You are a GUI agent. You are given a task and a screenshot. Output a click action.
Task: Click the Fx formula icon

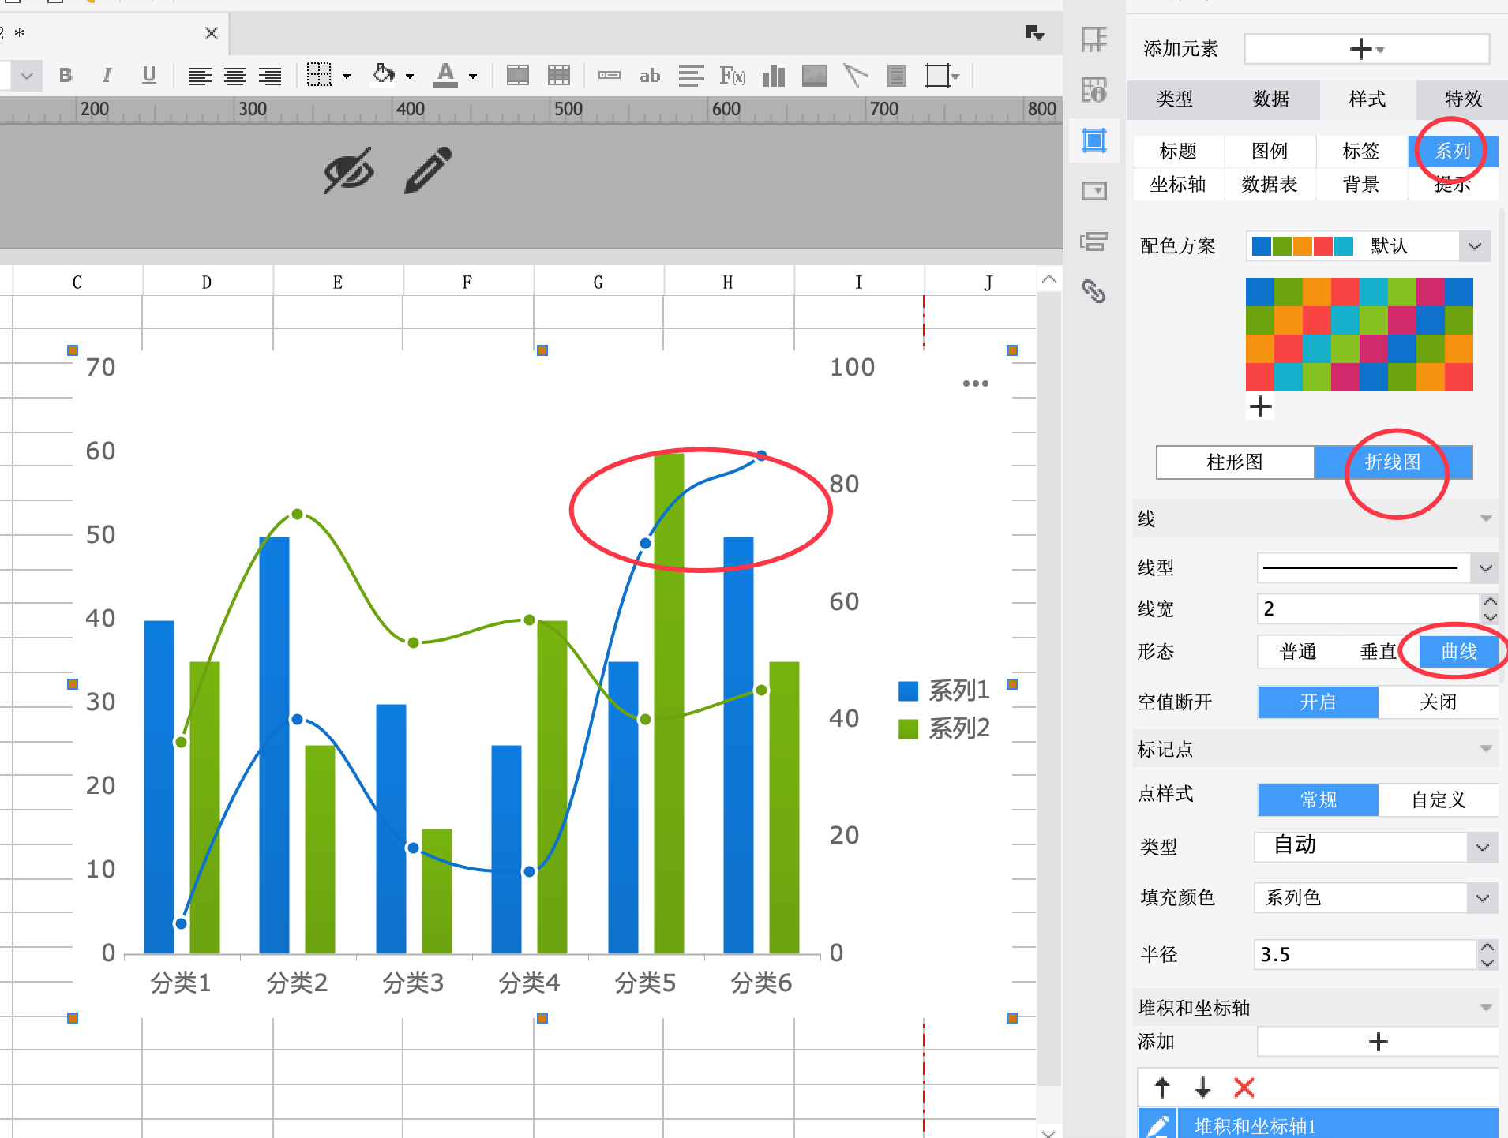click(x=733, y=76)
